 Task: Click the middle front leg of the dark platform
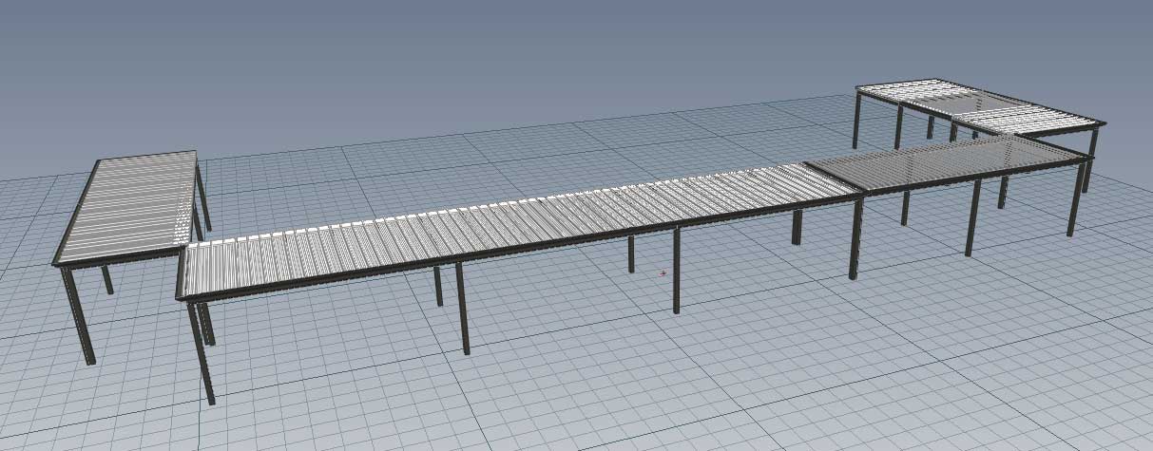[972, 218]
